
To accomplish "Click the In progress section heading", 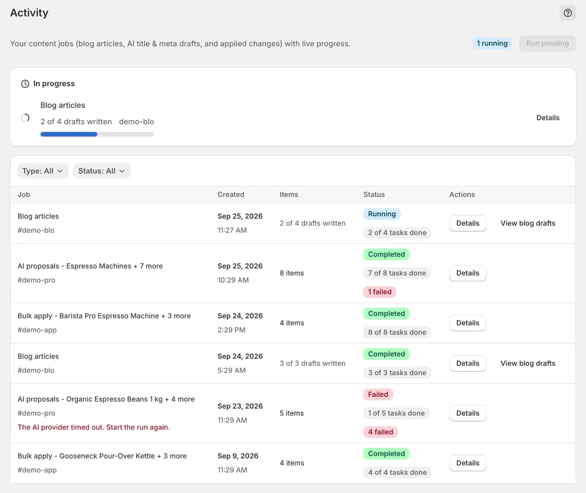I will (x=54, y=84).
